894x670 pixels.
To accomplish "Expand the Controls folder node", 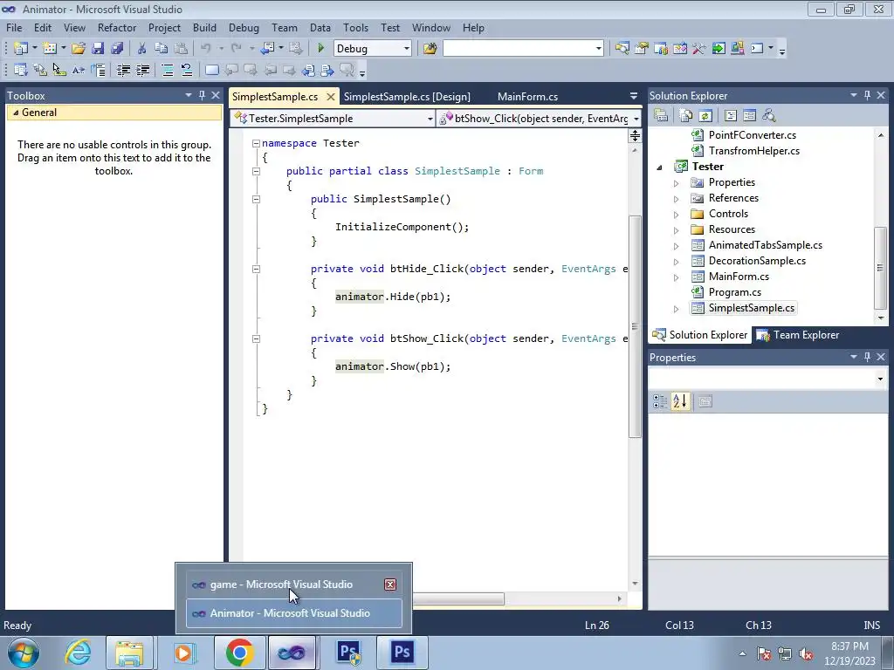I will (677, 215).
